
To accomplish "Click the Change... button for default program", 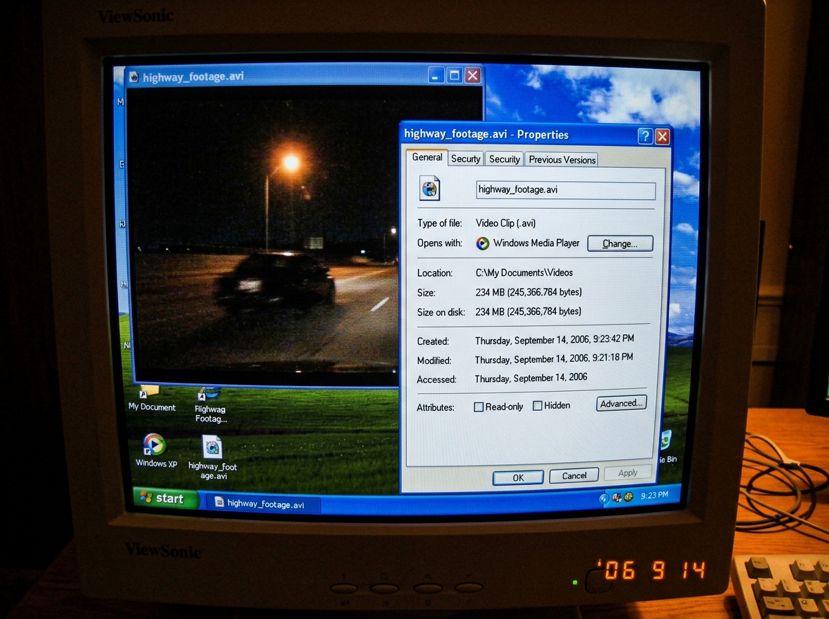I will [620, 243].
